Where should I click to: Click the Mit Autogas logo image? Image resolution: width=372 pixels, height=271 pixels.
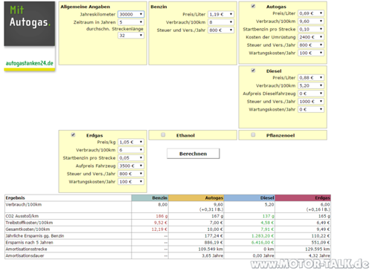click(30, 24)
